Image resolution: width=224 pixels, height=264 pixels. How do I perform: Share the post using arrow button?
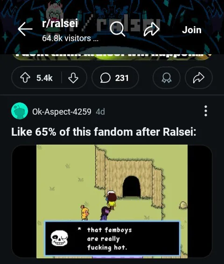[199, 78]
